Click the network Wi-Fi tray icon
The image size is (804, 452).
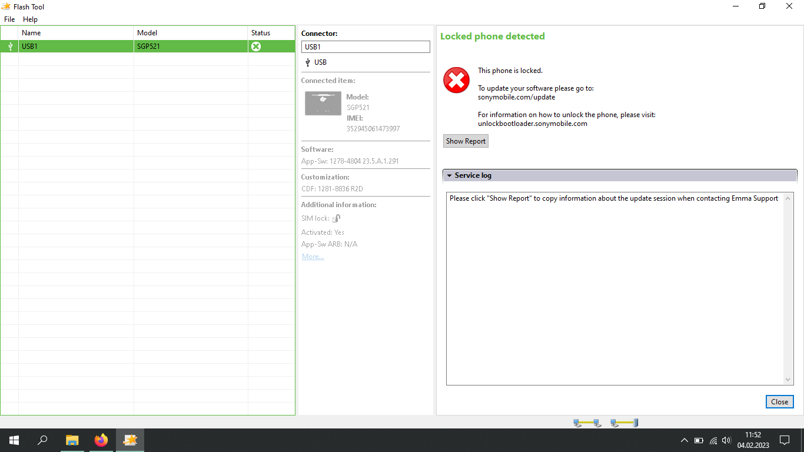[713, 440]
